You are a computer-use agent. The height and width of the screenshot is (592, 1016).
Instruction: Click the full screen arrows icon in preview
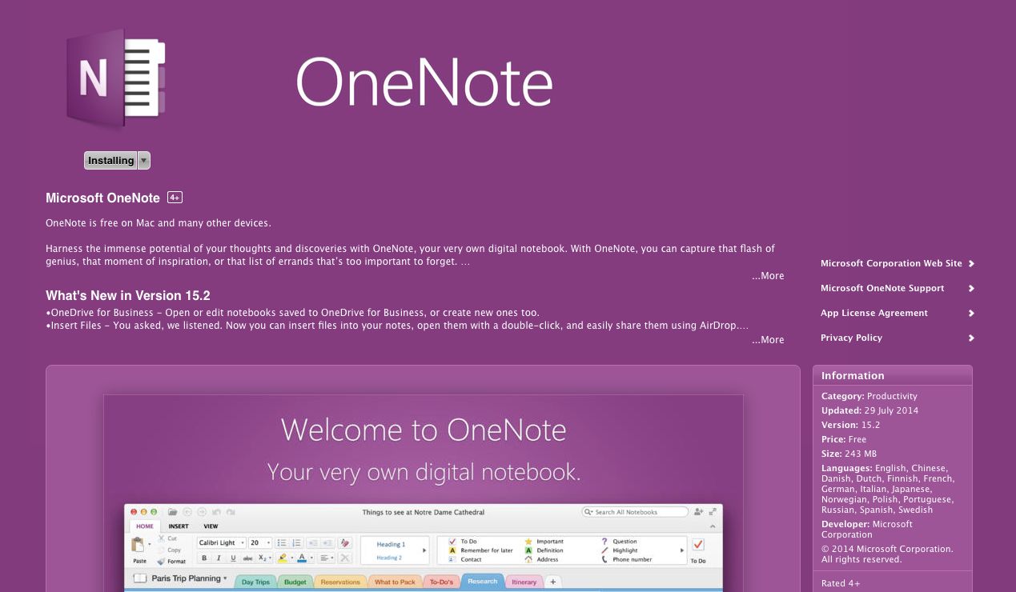pyautogui.click(x=713, y=511)
